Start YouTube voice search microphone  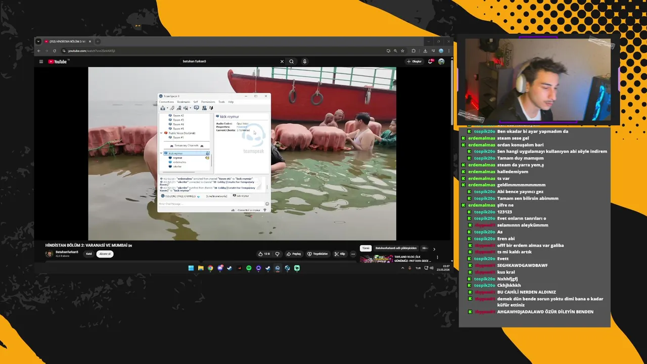(305, 62)
